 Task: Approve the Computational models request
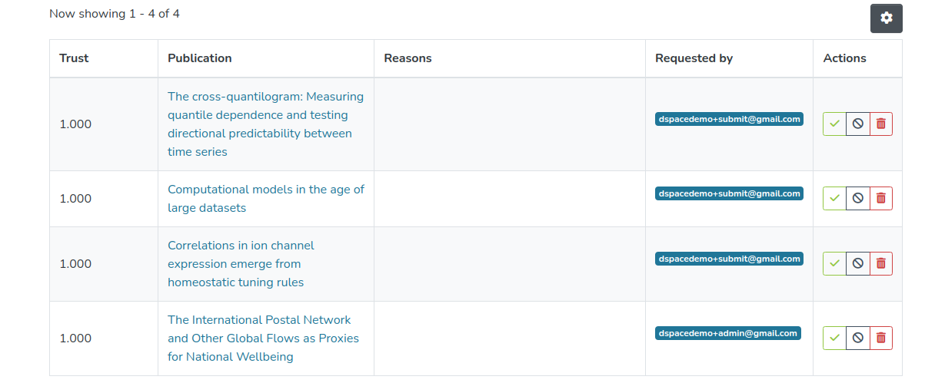(x=834, y=198)
